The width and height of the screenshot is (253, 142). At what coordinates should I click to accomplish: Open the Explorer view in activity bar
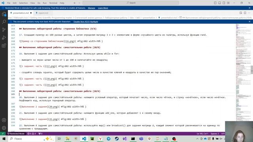coord(4,14)
